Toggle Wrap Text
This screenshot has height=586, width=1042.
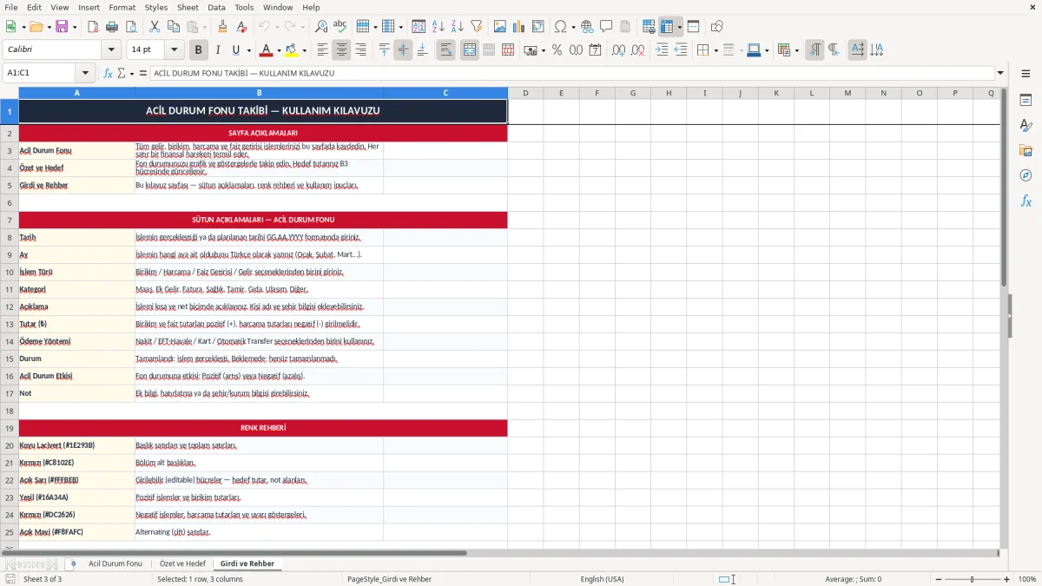click(446, 50)
